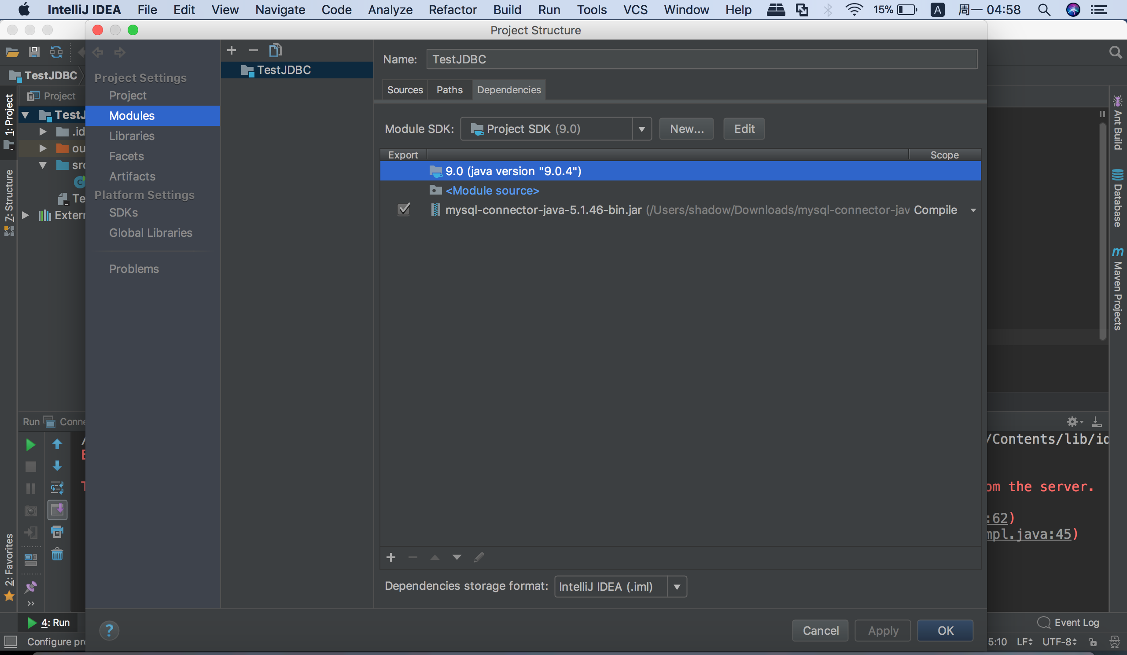Toggle export checkbox for mysql-connector jar
The width and height of the screenshot is (1127, 655).
tap(403, 209)
